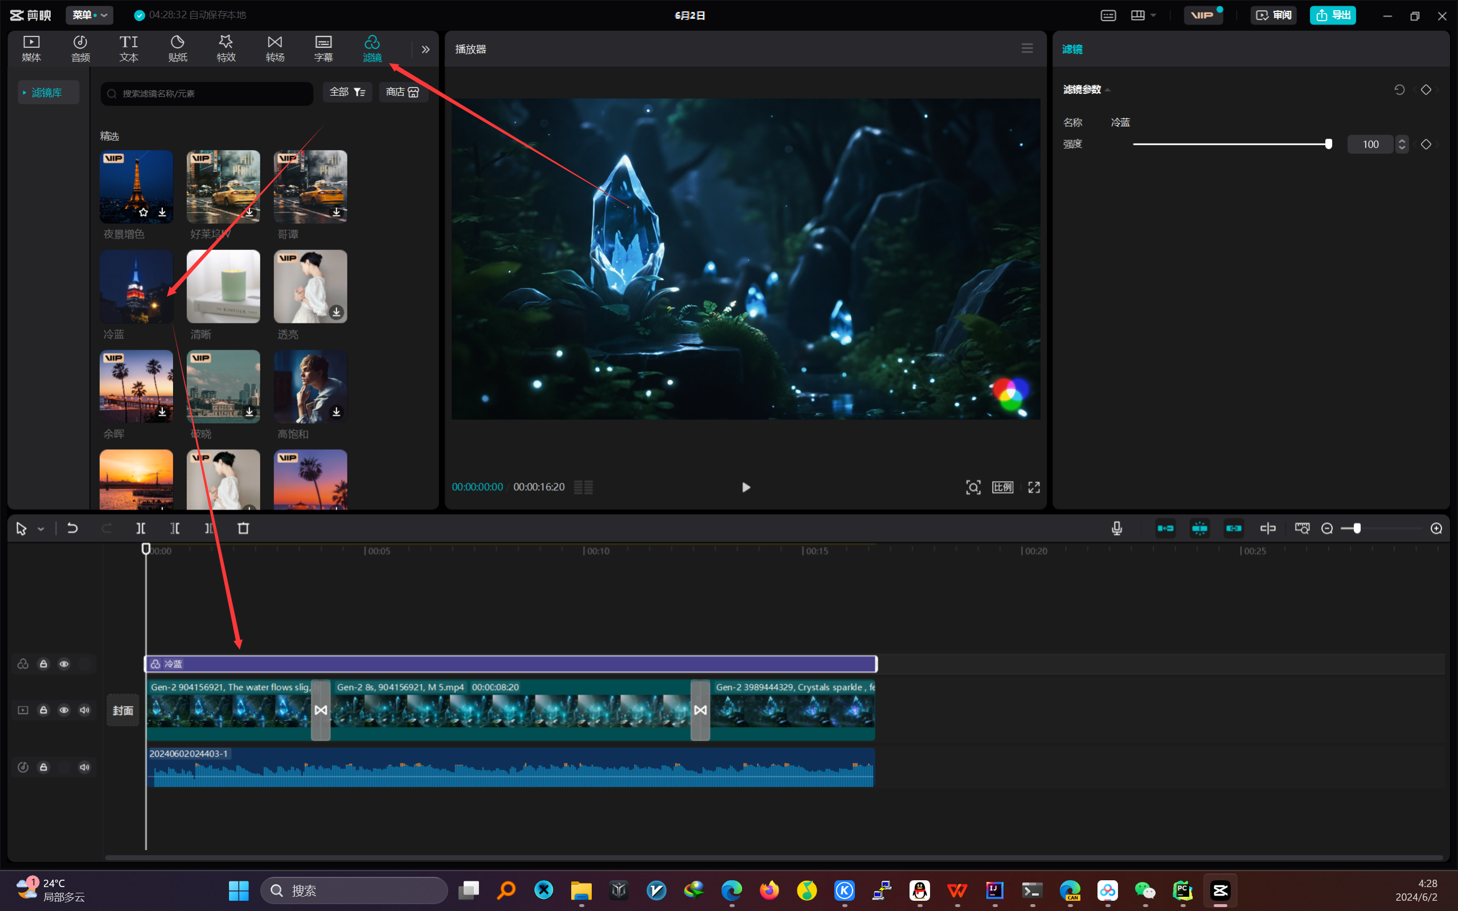Click the 封面 cover button
Viewport: 1458px width, 911px height.
point(123,711)
